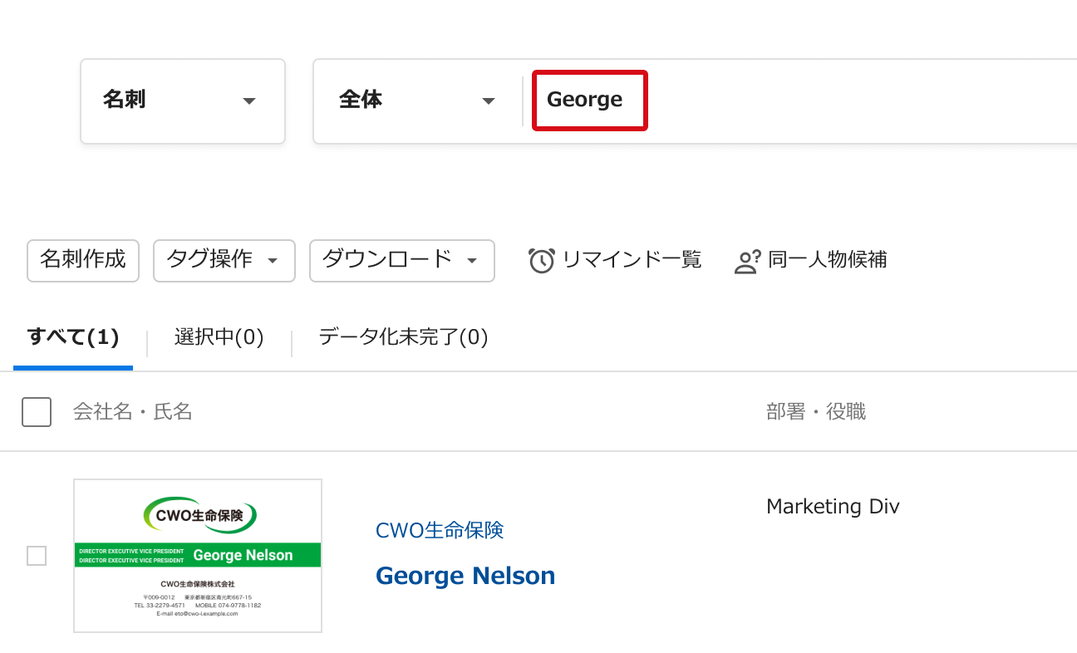
Task: Click the 部署・役職 column header
Action: tap(816, 412)
